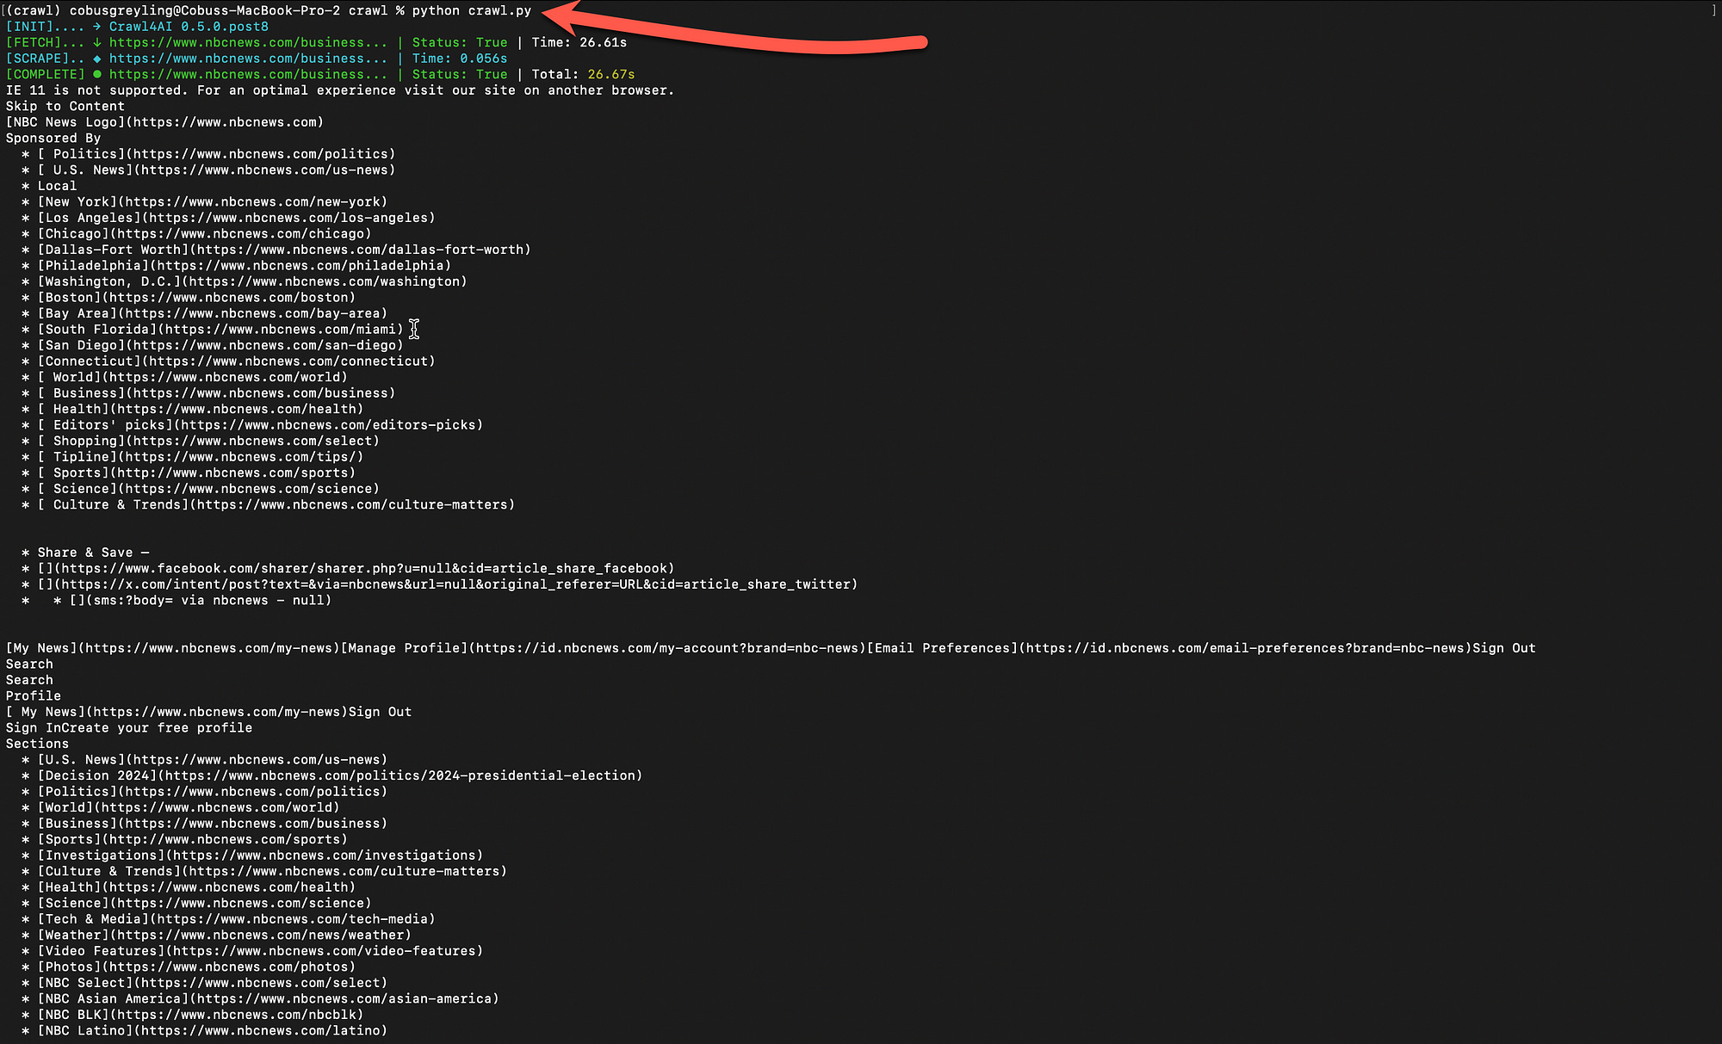The height and width of the screenshot is (1044, 1722).
Task: Click the Investigations link line
Action: 260,855
